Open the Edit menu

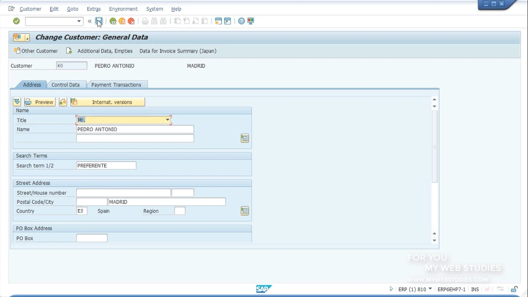point(54,9)
